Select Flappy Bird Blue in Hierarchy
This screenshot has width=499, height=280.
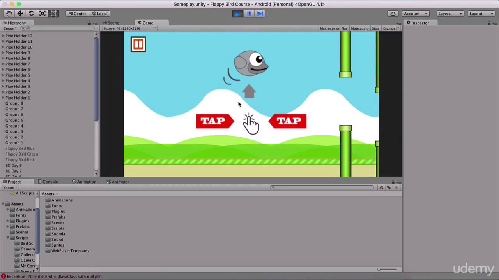coord(20,149)
